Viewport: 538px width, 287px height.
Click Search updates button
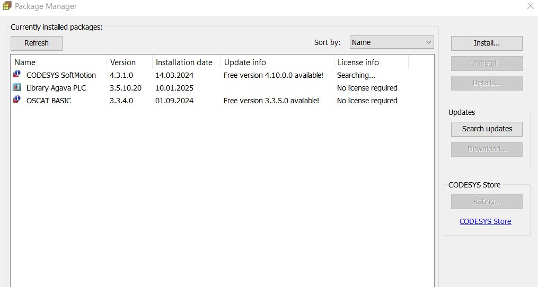pos(487,129)
